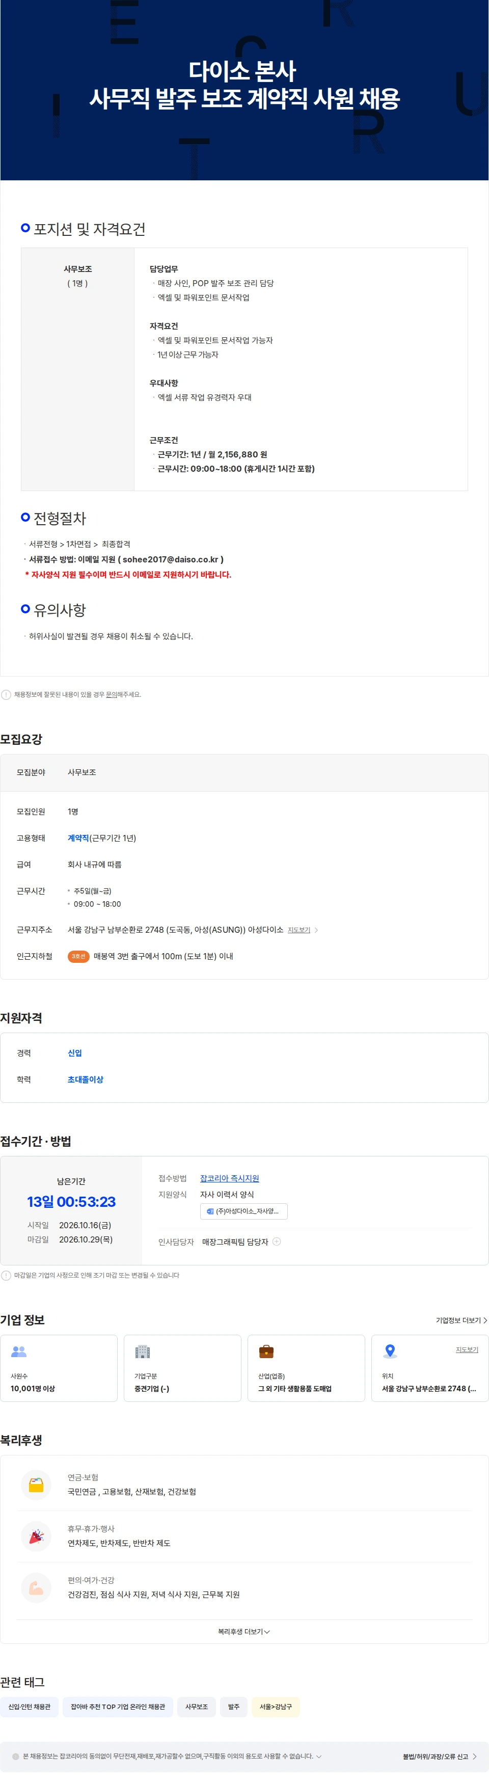Click the 신입 career link
The width and height of the screenshot is (489, 1783).
(75, 1053)
